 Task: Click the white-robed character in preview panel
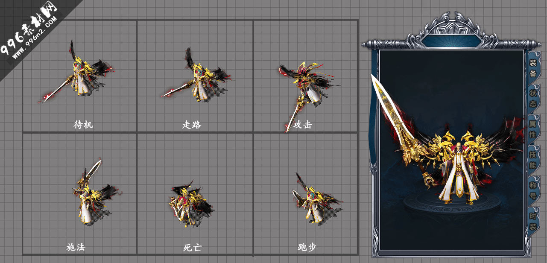459,174
